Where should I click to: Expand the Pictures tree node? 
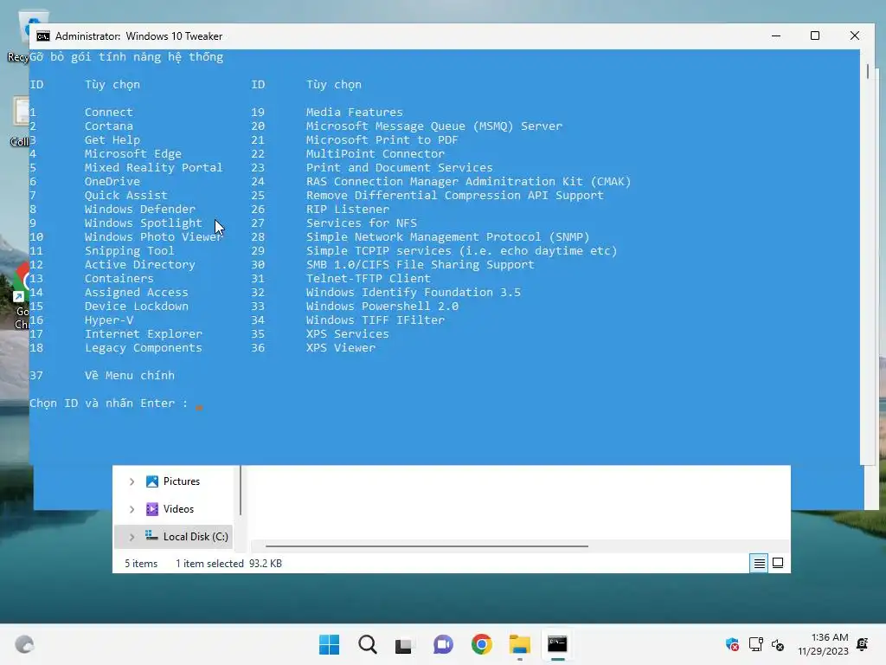pyautogui.click(x=132, y=481)
